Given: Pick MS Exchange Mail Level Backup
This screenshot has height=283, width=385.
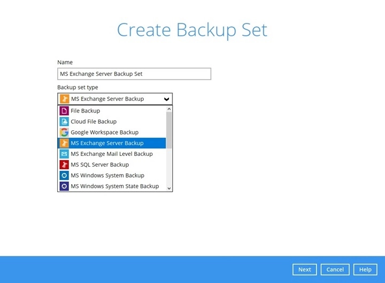Looking at the screenshot, I should coord(112,154).
